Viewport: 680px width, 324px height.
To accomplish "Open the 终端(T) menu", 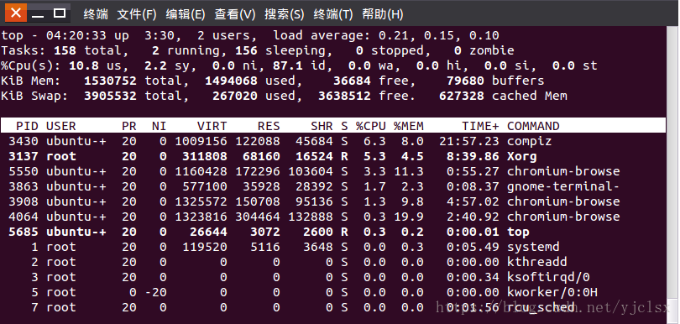I will 333,14.
